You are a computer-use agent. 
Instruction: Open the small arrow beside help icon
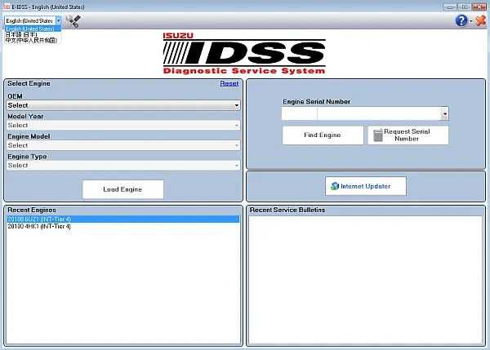[x=470, y=21]
